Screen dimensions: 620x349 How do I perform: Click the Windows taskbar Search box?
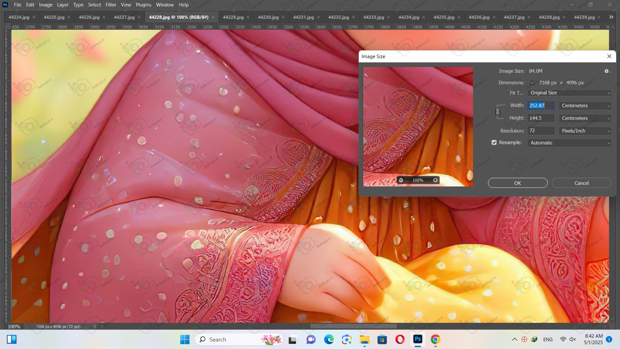coord(239,339)
